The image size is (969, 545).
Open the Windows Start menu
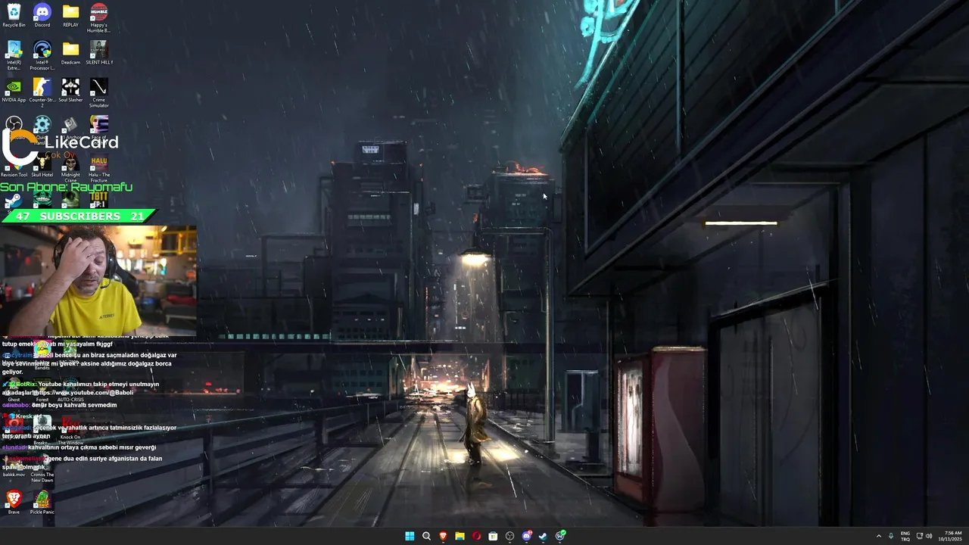(410, 536)
